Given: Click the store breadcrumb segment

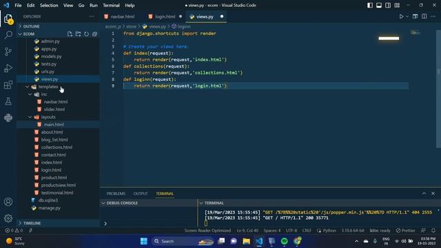Looking at the screenshot, I should coord(131,26).
